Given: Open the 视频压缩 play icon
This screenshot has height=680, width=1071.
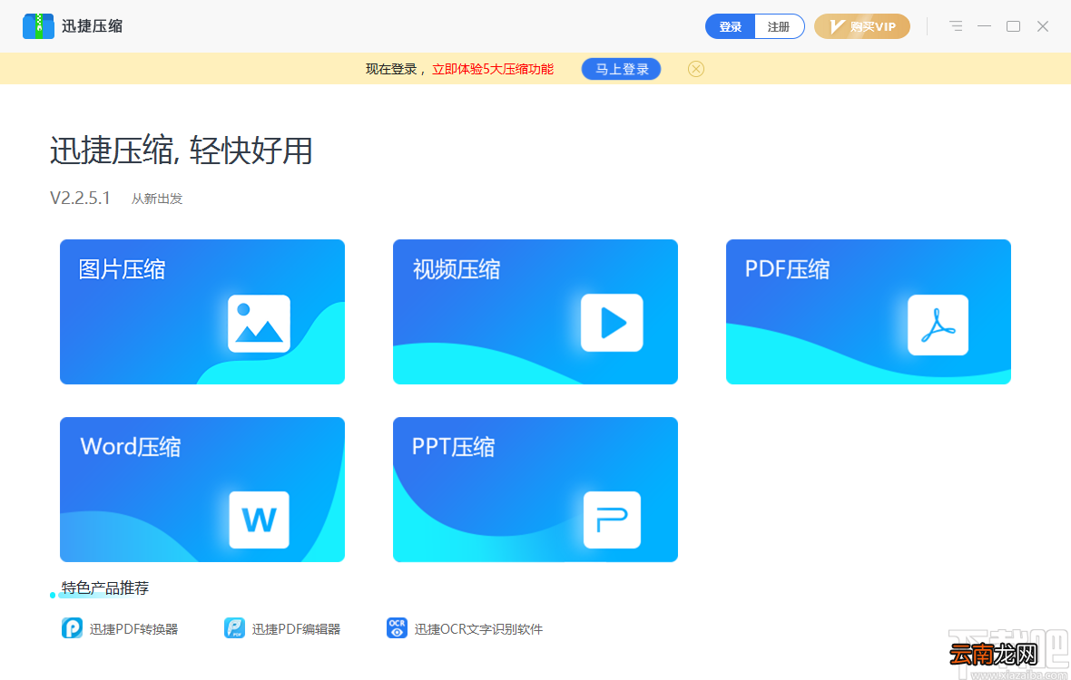Looking at the screenshot, I should 612,323.
